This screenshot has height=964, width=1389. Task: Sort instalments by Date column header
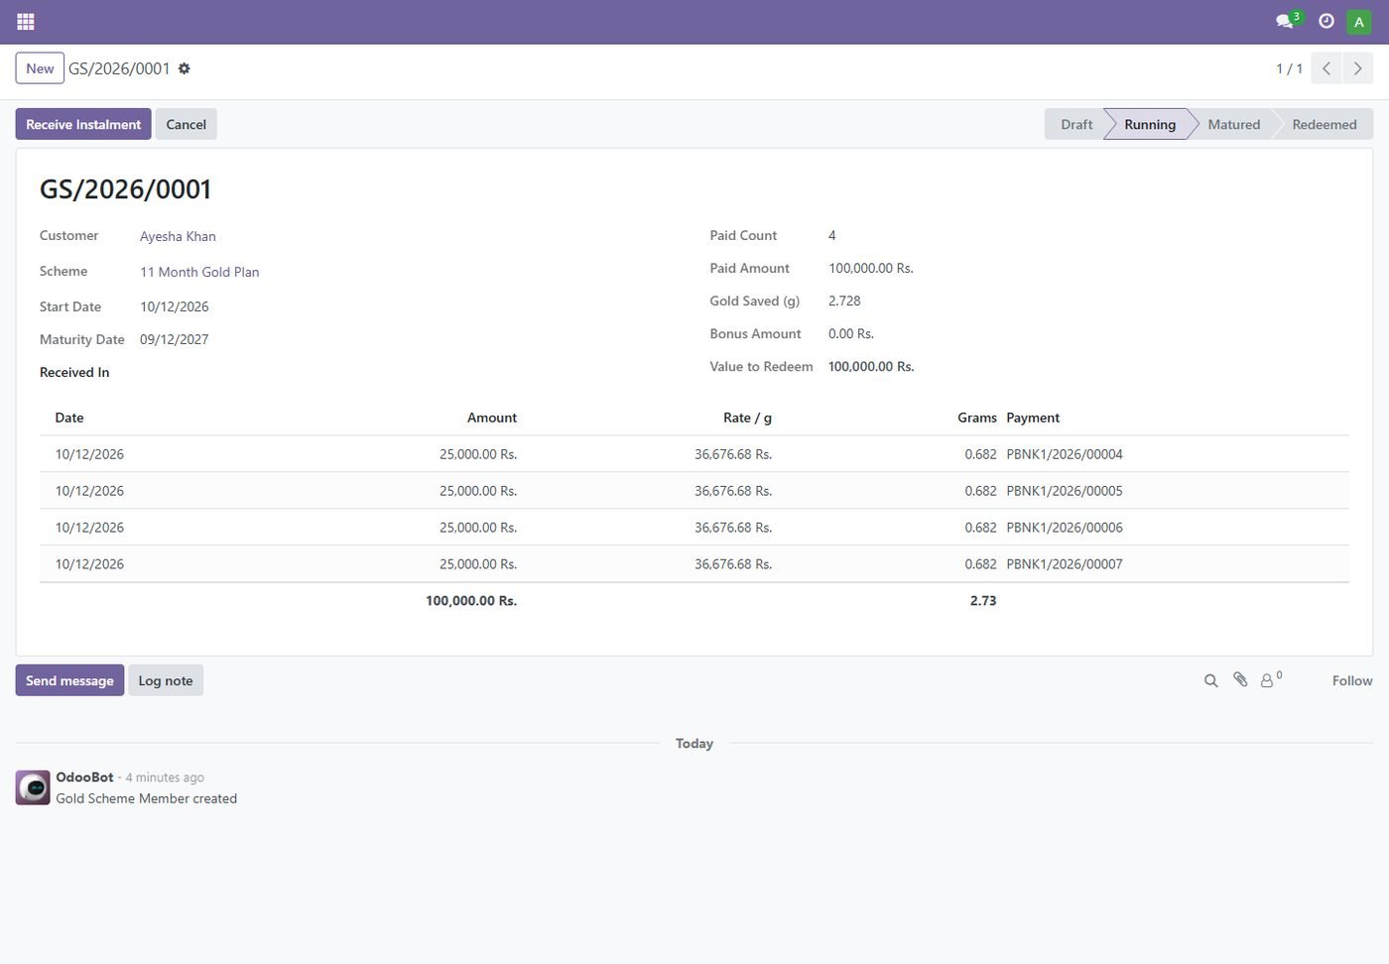point(69,418)
